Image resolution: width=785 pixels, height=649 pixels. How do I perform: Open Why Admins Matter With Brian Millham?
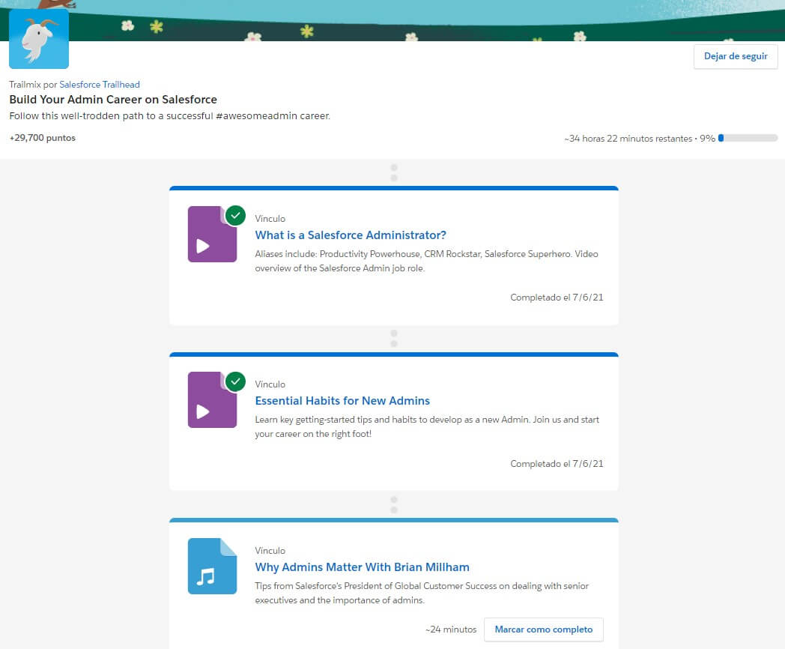point(362,567)
